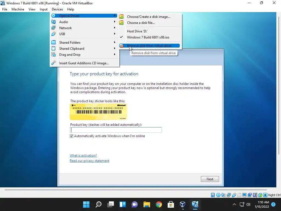Expand the Shared Folders submenu arrow
Image resolution: width=281 pixels, height=211 pixels.
115,42
